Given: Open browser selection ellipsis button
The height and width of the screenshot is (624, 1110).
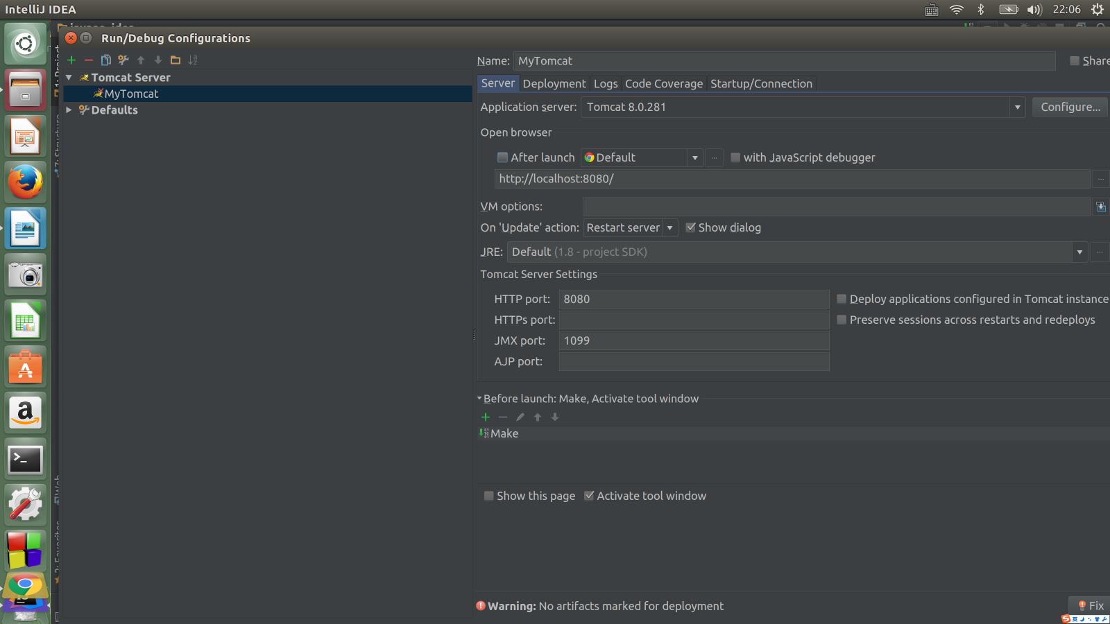Looking at the screenshot, I should (714, 158).
